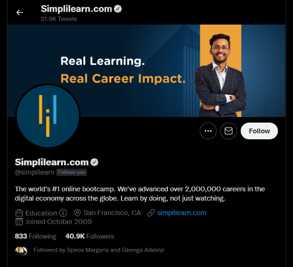Click the @simplilearn handle text
This screenshot has height=267, width=293.
coord(34,172)
